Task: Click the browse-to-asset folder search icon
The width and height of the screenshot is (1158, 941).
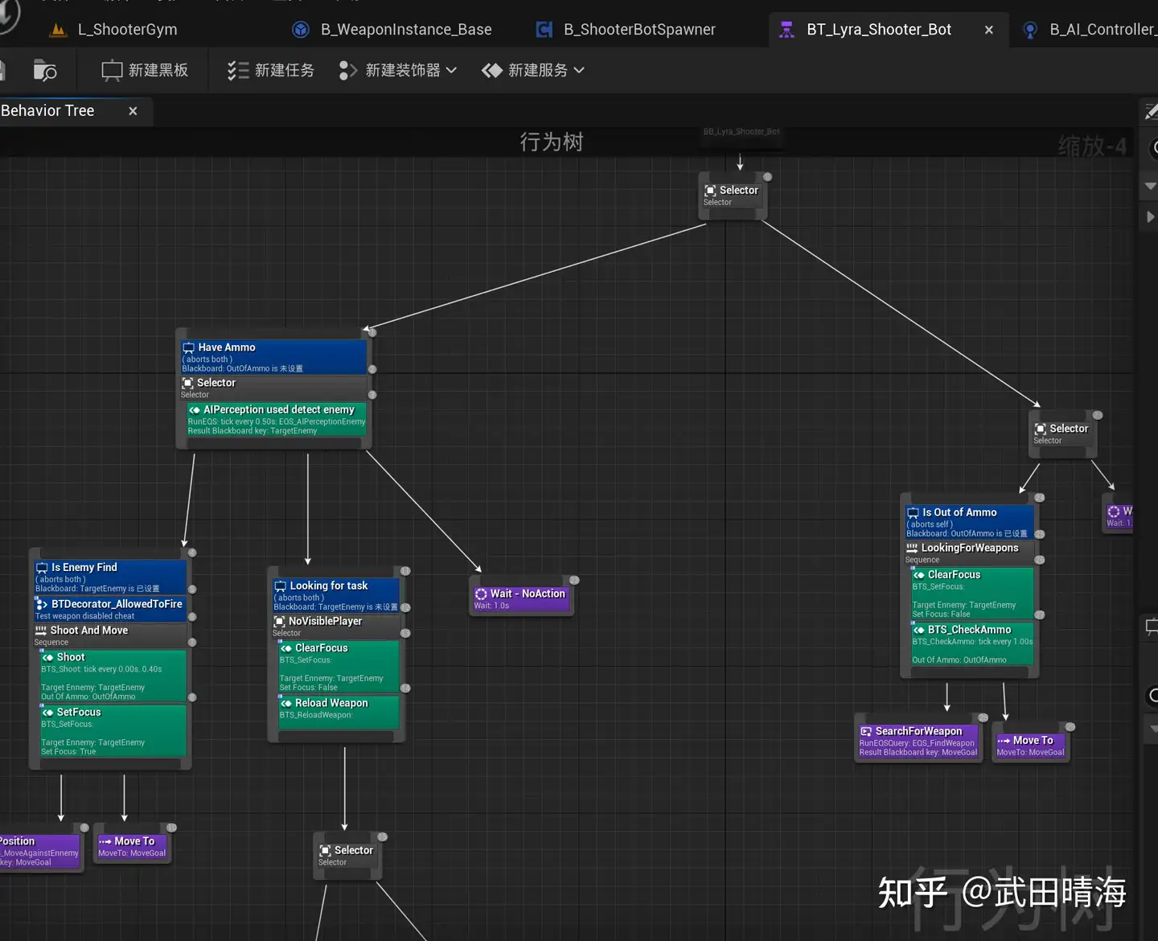Action: click(45, 71)
